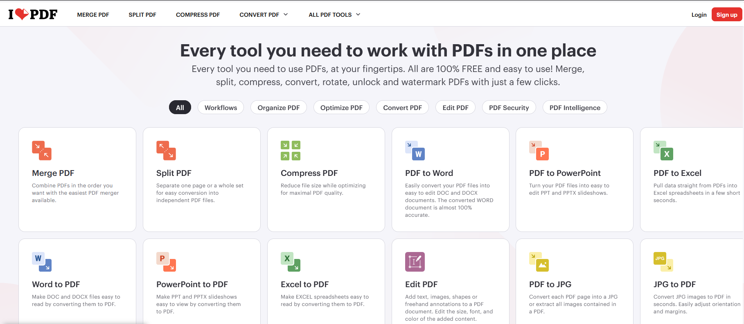Open the Excel to PDF tool card
The image size is (744, 324).
pyautogui.click(x=326, y=281)
